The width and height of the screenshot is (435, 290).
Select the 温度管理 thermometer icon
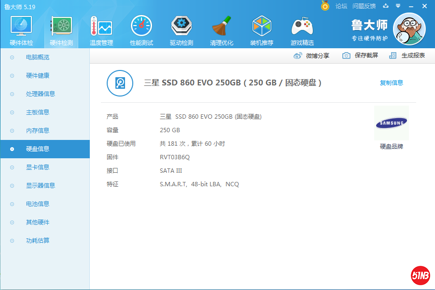pos(101,27)
